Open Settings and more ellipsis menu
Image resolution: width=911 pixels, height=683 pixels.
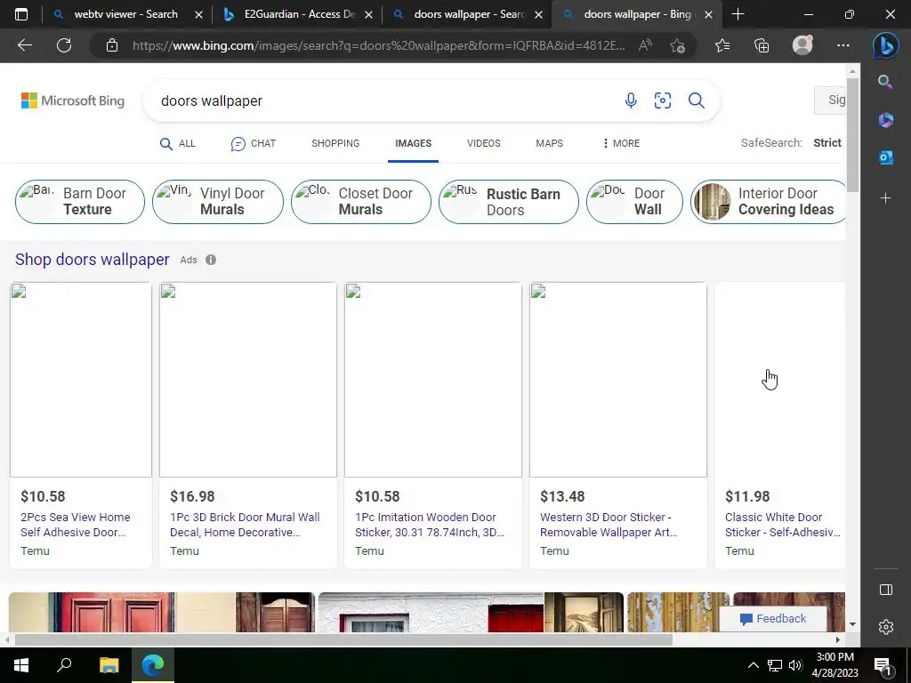[x=843, y=45]
